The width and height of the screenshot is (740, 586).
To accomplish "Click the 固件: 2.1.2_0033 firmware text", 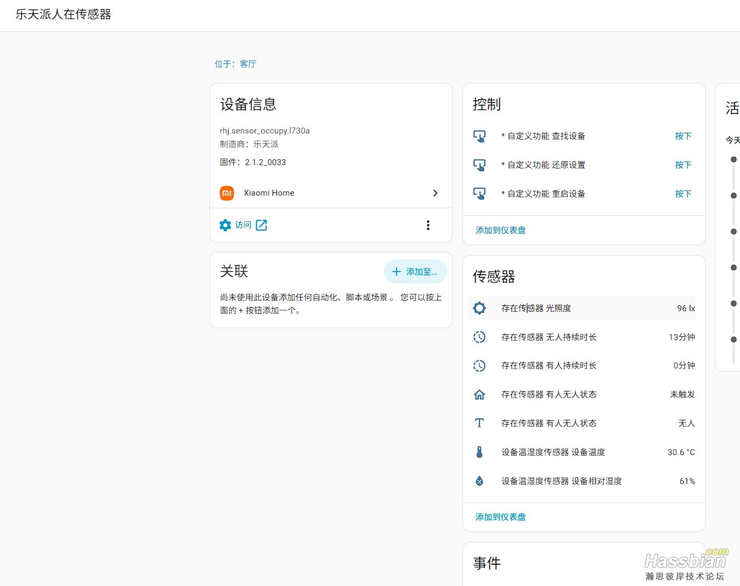I will (252, 162).
